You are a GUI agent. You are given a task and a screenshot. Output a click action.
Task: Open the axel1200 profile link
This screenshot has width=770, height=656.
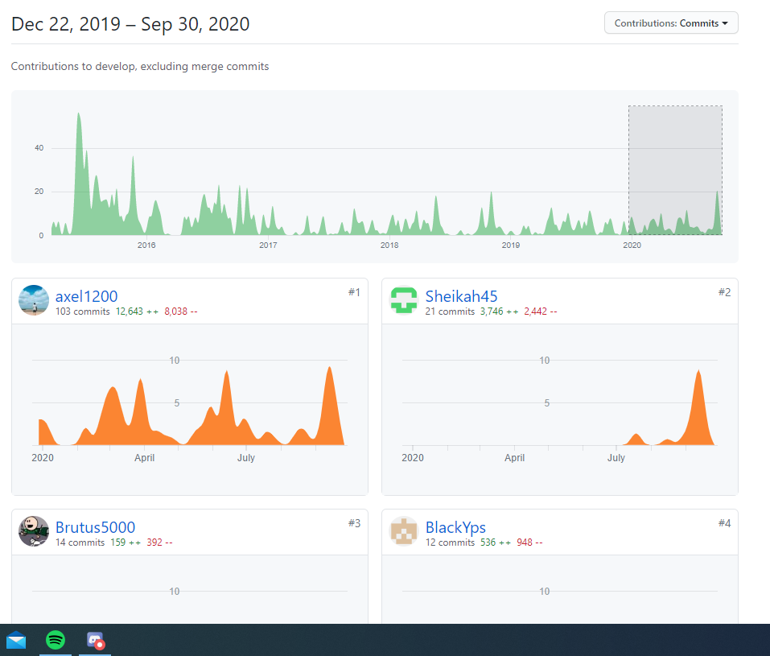(x=86, y=296)
